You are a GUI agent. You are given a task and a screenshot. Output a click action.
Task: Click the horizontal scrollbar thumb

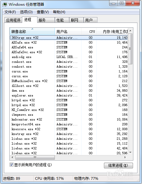pos(35,157)
